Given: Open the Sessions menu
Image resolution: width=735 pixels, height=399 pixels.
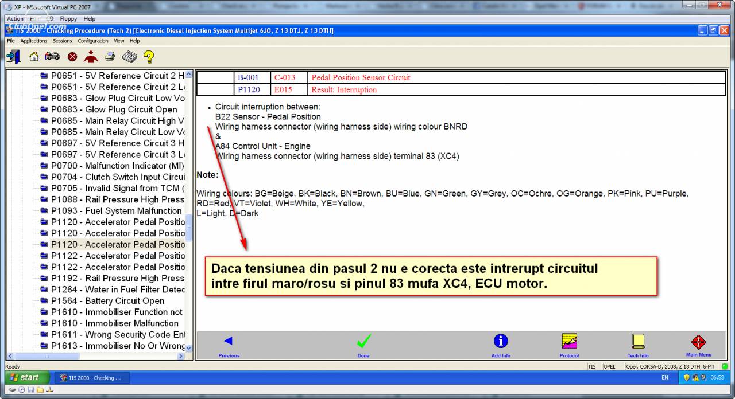Looking at the screenshot, I should pos(63,41).
